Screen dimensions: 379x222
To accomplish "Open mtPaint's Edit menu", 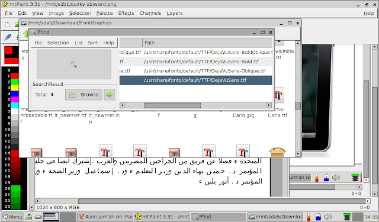I will (23, 13).
